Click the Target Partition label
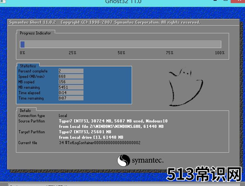The height and width of the screenshot is (186, 245). pyautogui.click(x=31, y=132)
